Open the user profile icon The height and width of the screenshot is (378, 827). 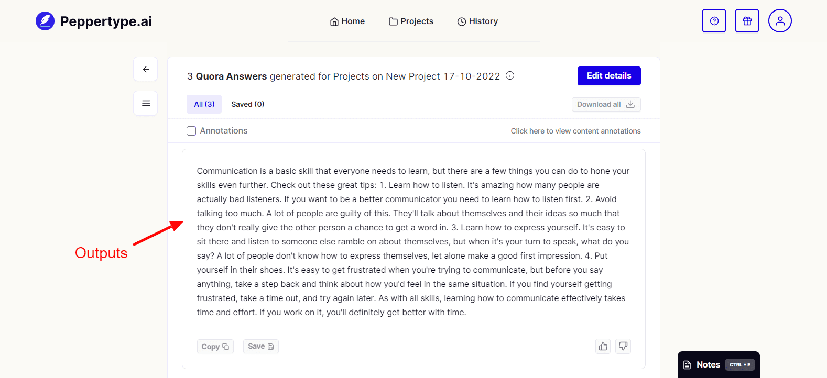click(780, 21)
